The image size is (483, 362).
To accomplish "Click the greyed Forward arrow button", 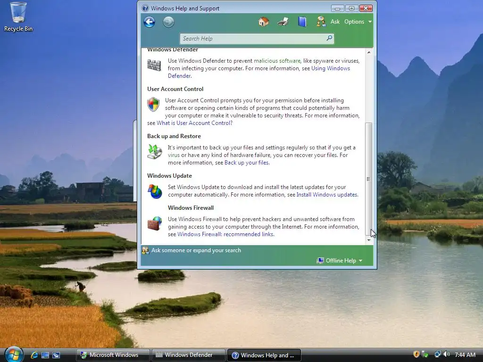I will click(x=168, y=22).
